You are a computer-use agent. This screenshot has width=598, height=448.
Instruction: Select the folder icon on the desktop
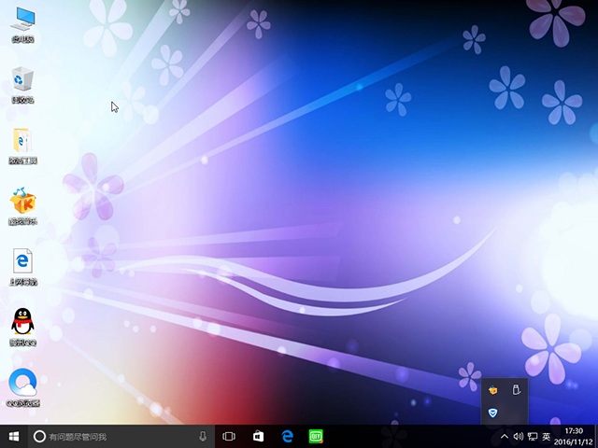point(21,141)
